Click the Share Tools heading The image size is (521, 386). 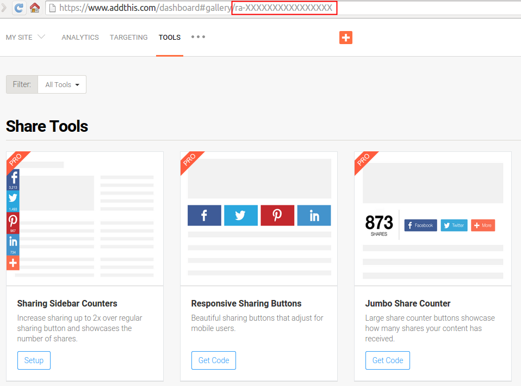pyautogui.click(x=47, y=126)
